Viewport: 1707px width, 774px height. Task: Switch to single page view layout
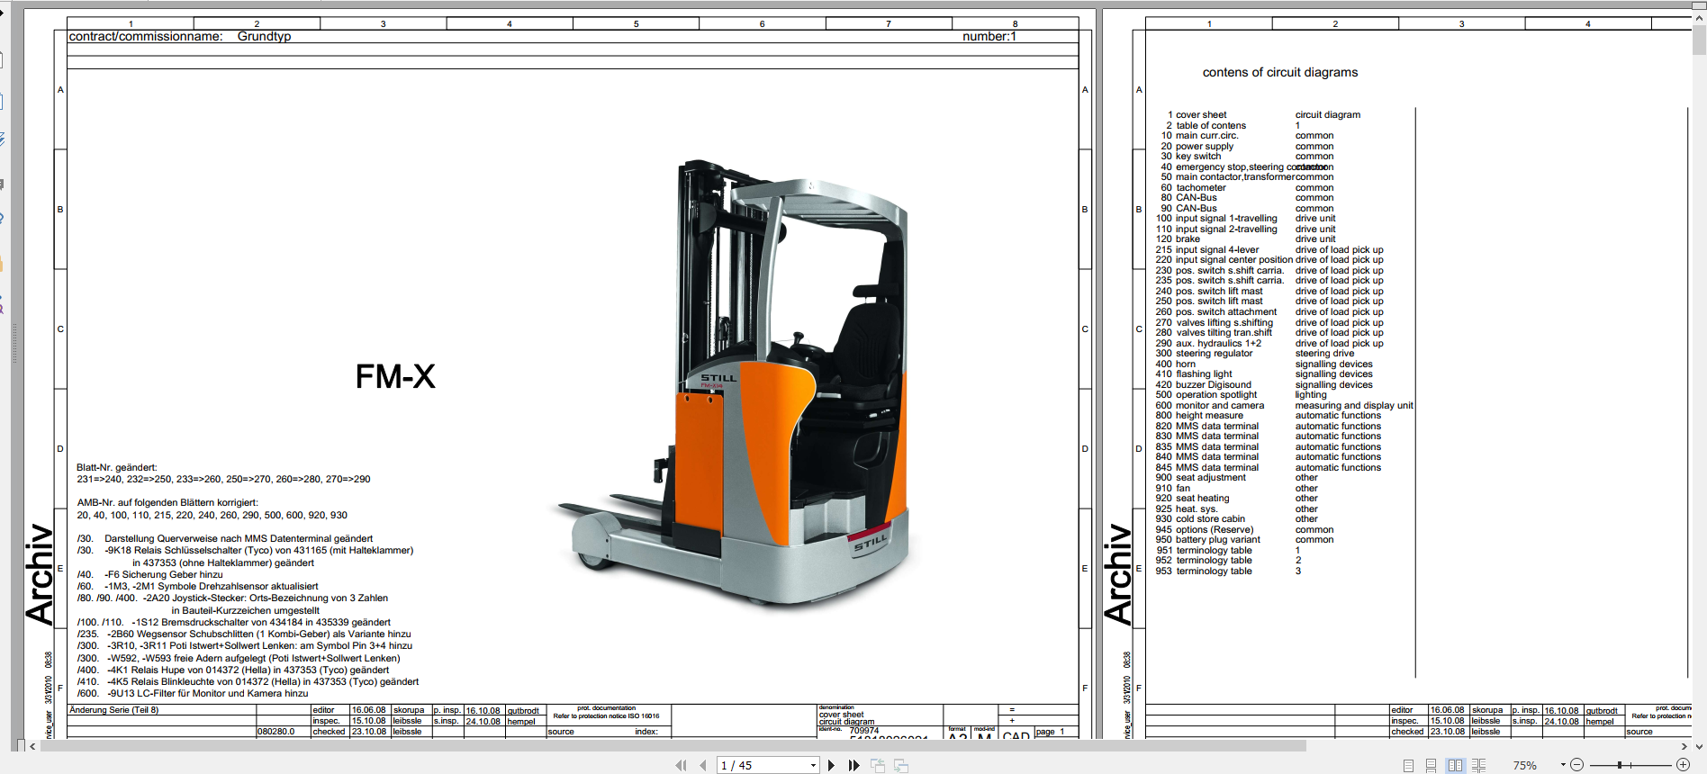click(x=1408, y=766)
